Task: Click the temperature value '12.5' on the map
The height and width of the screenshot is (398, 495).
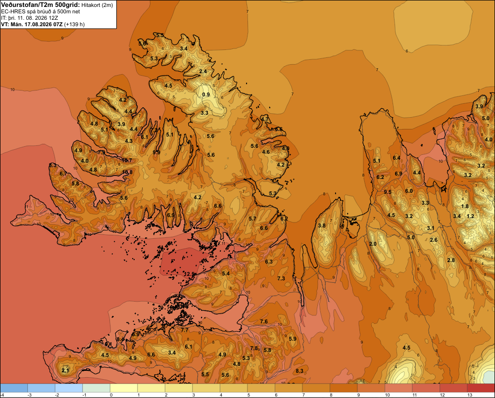Action: coord(189,274)
